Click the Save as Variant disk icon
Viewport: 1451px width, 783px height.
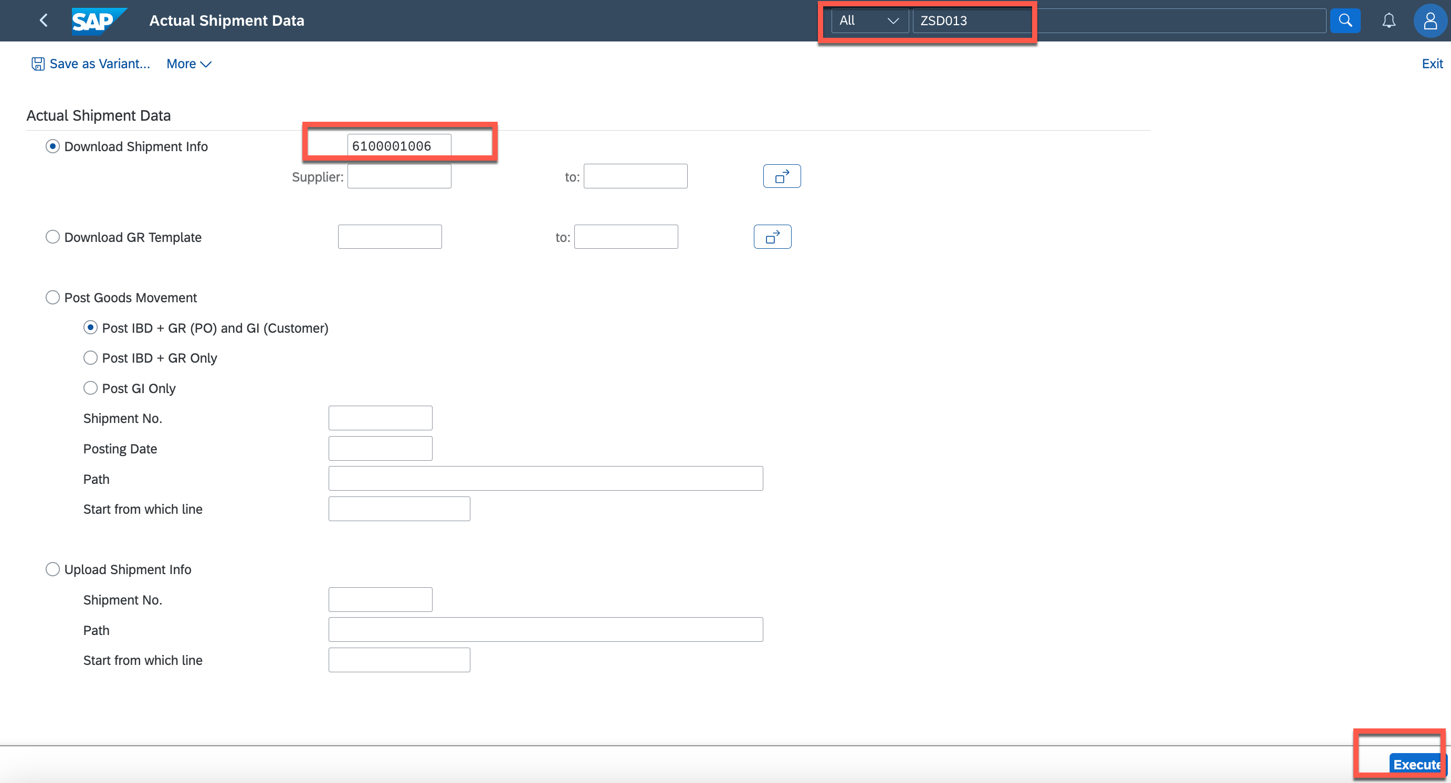(37, 64)
